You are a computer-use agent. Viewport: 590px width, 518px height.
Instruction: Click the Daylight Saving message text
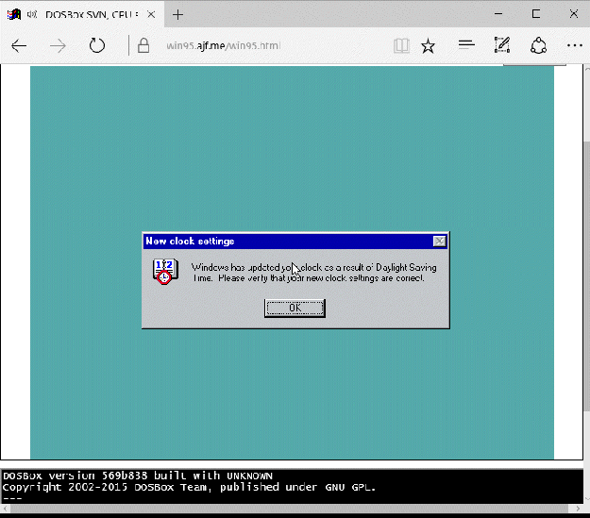point(313,273)
